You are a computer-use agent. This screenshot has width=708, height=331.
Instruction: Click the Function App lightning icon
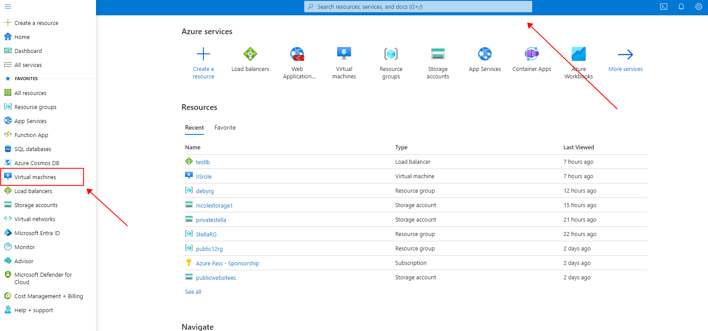point(8,135)
